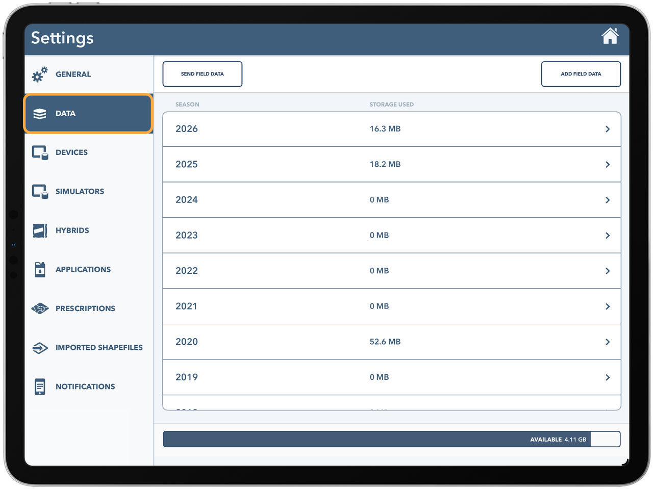Expand the 2022 season chevron

608,271
